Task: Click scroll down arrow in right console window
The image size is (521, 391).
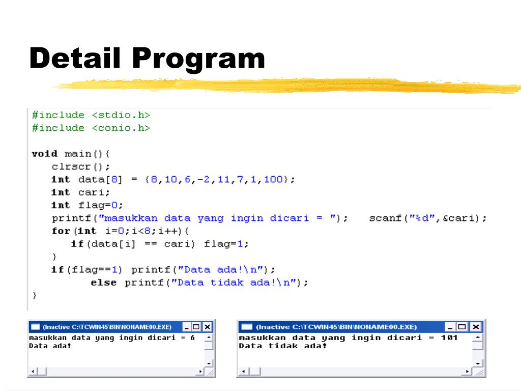Action: click(477, 364)
